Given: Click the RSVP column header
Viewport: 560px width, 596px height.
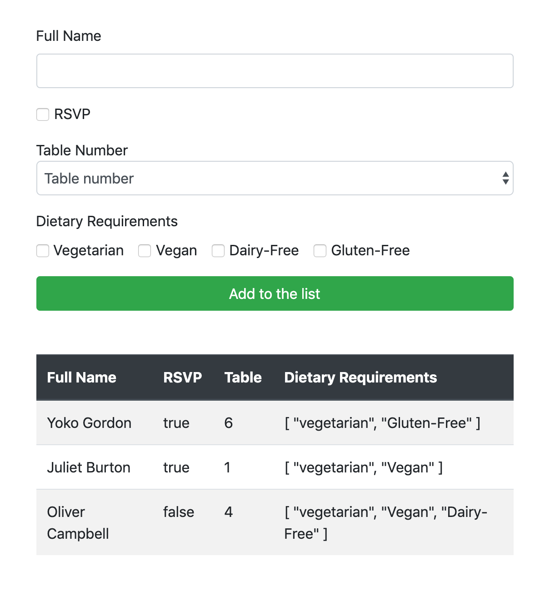Looking at the screenshot, I should tap(182, 377).
